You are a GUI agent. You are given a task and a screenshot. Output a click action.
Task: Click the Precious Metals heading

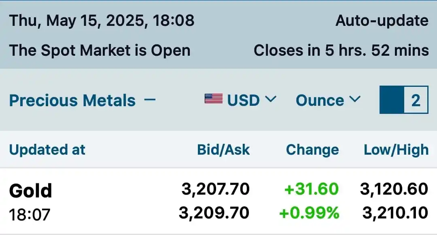tap(72, 100)
